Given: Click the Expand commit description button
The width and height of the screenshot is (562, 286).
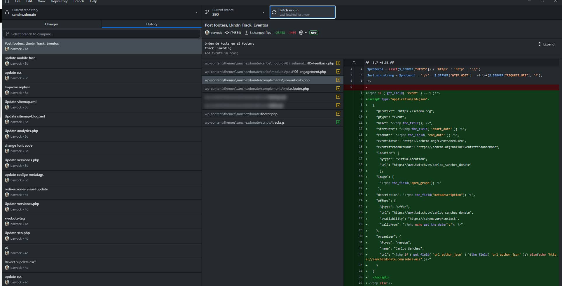Looking at the screenshot, I should click(x=546, y=44).
